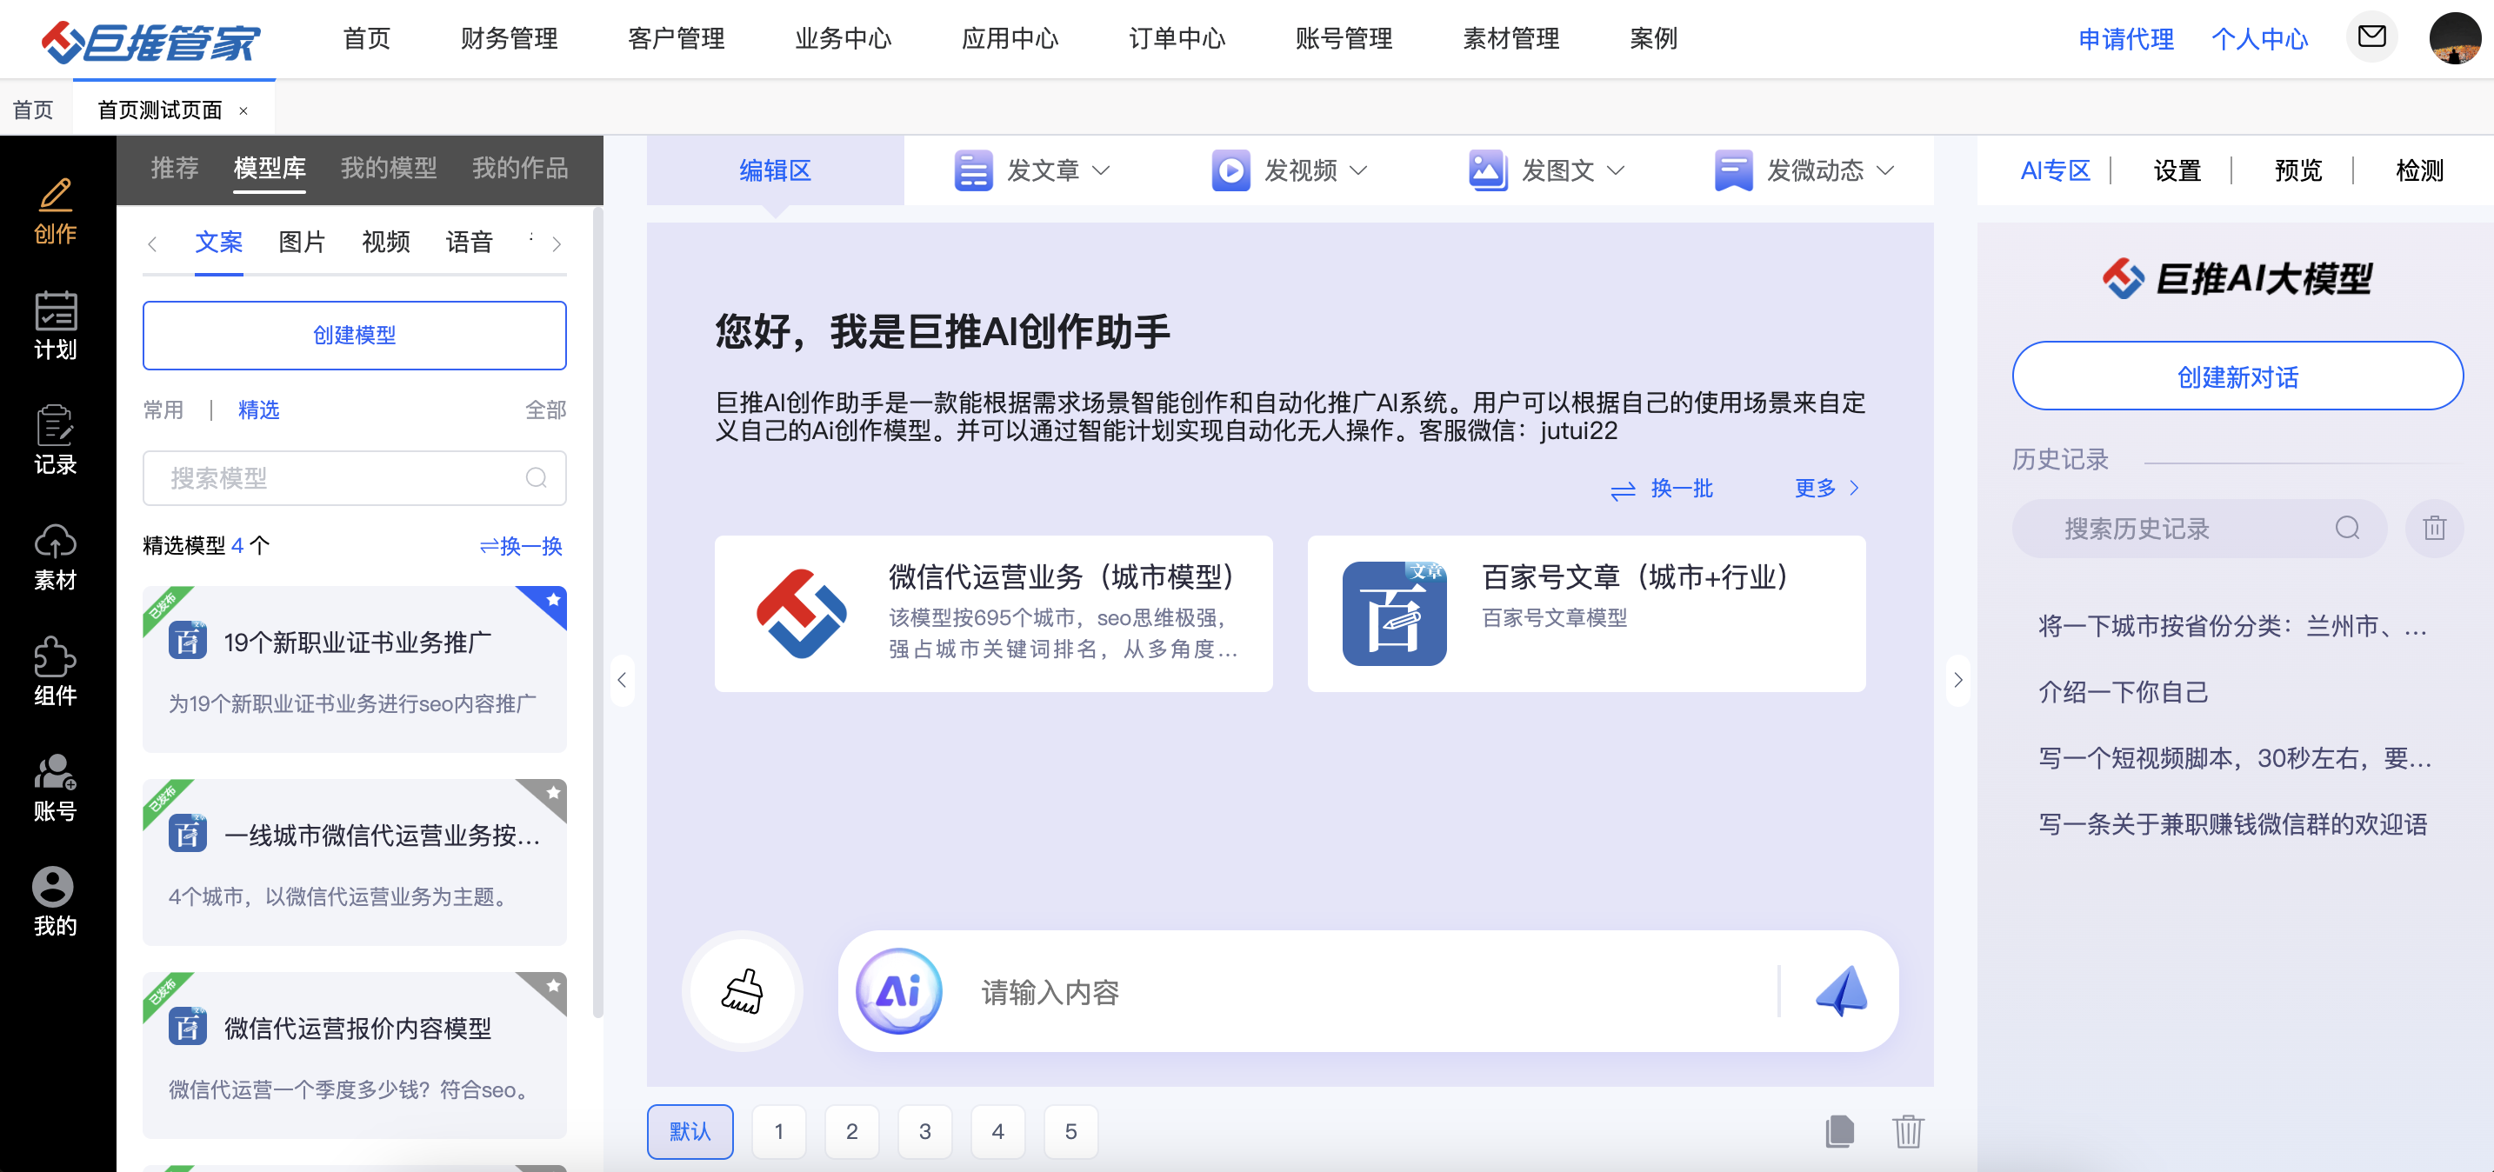Click the 微信代运营业务 card logo
The width and height of the screenshot is (2494, 1172).
(802, 614)
